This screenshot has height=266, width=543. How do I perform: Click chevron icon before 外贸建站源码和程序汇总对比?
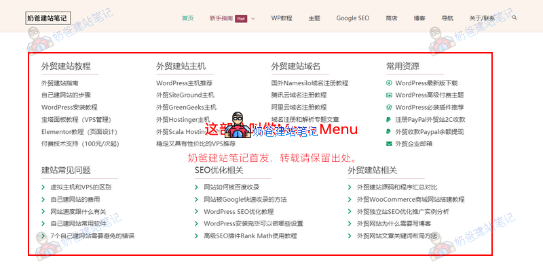pos(350,187)
